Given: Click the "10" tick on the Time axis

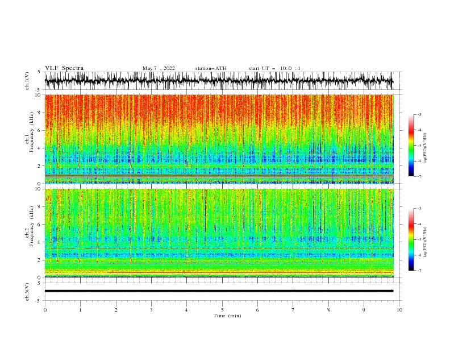Looking at the screenshot, I should click(399, 310).
